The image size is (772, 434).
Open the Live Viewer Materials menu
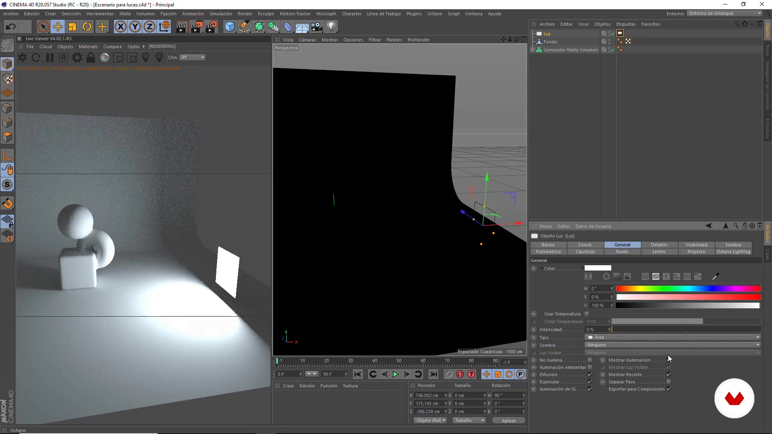tap(88, 47)
